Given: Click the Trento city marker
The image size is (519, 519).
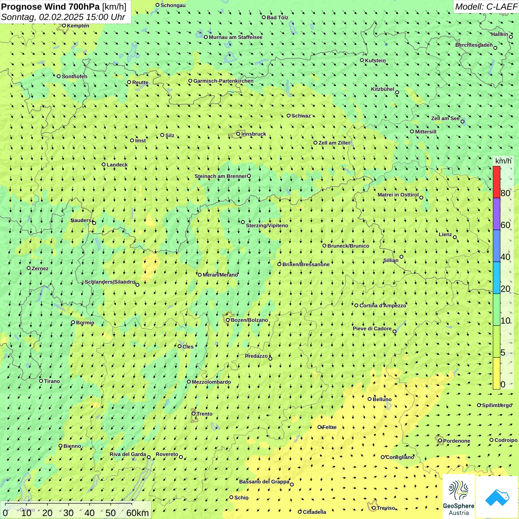Looking at the screenshot, I should point(194,414).
